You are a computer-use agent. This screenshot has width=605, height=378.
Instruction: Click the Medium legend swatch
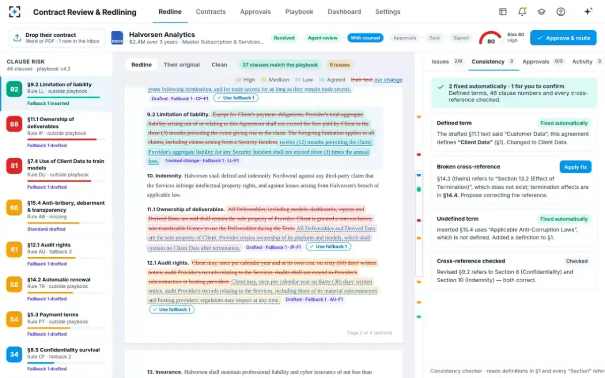(264, 80)
